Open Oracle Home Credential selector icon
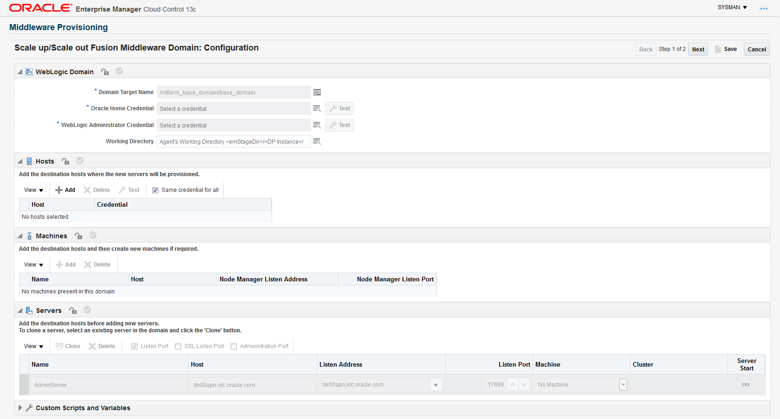The image size is (780, 419). [317, 108]
